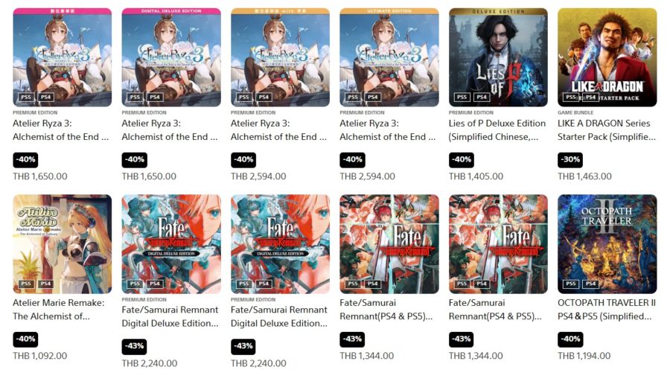The height and width of the screenshot is (370, 670).
Task: Click the THB 1,463.00 price for Like a Dragon
Action: point(584,176)
